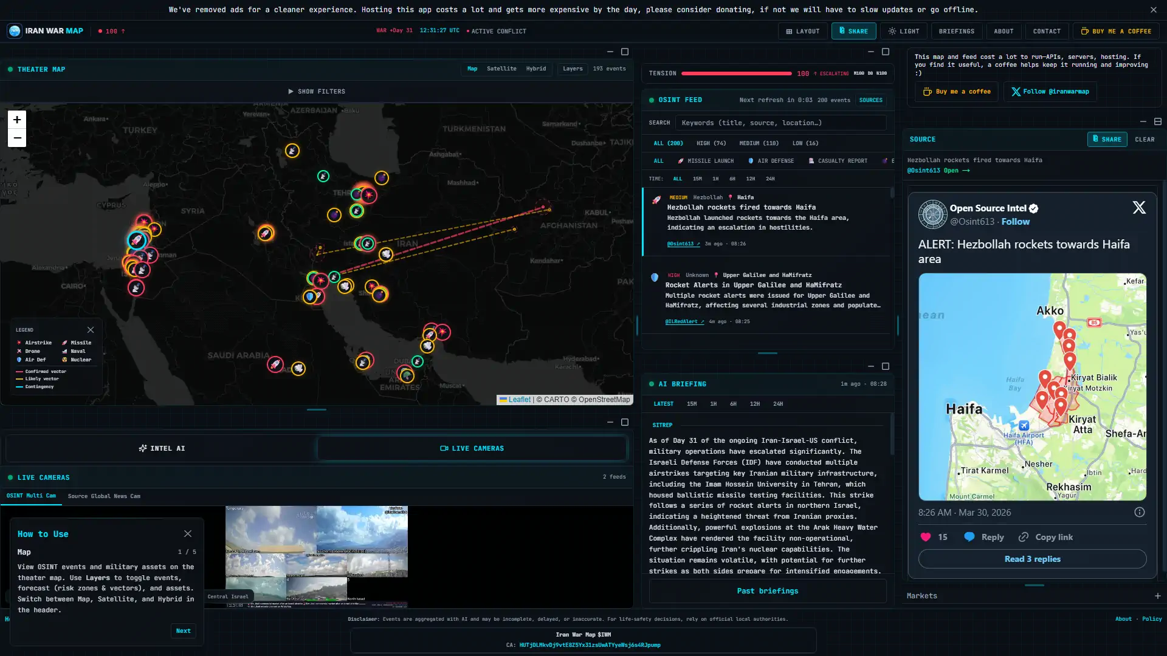Click the OSINT feed keyword search field
This screenshot has width=1167, height=656.
point(780,123)
